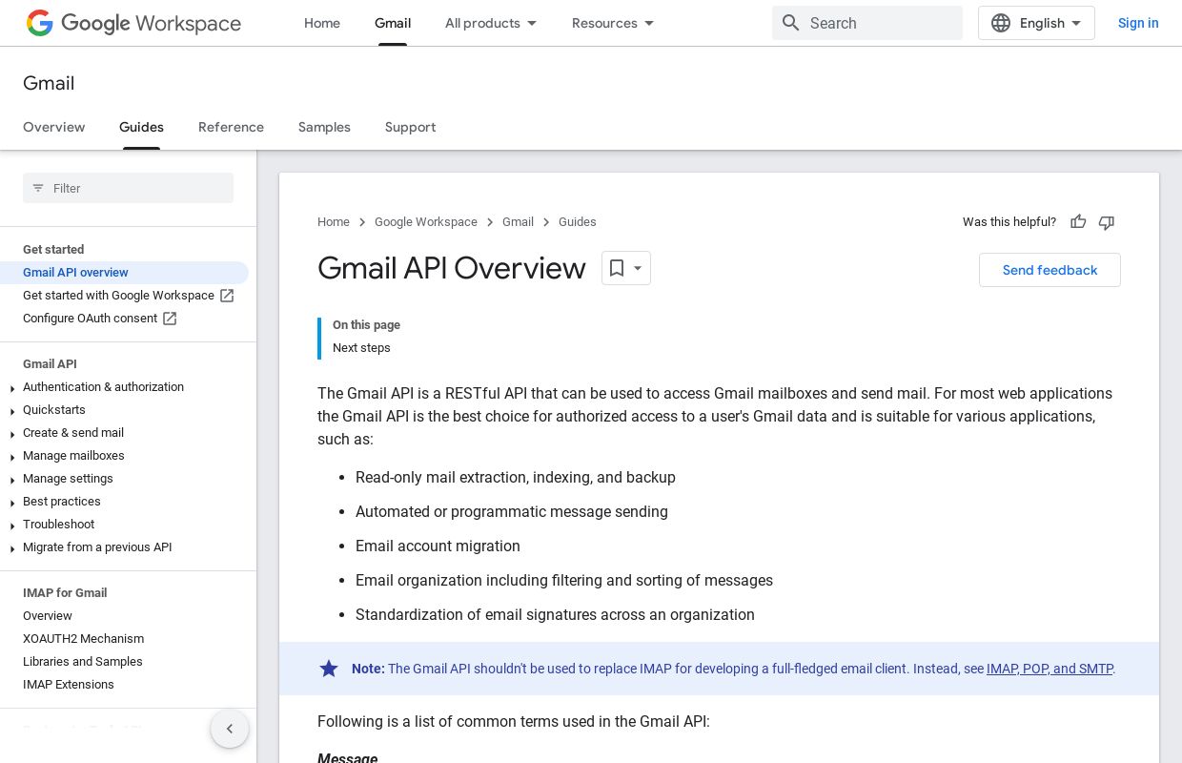Open the All products dropdown

[491, 23]
